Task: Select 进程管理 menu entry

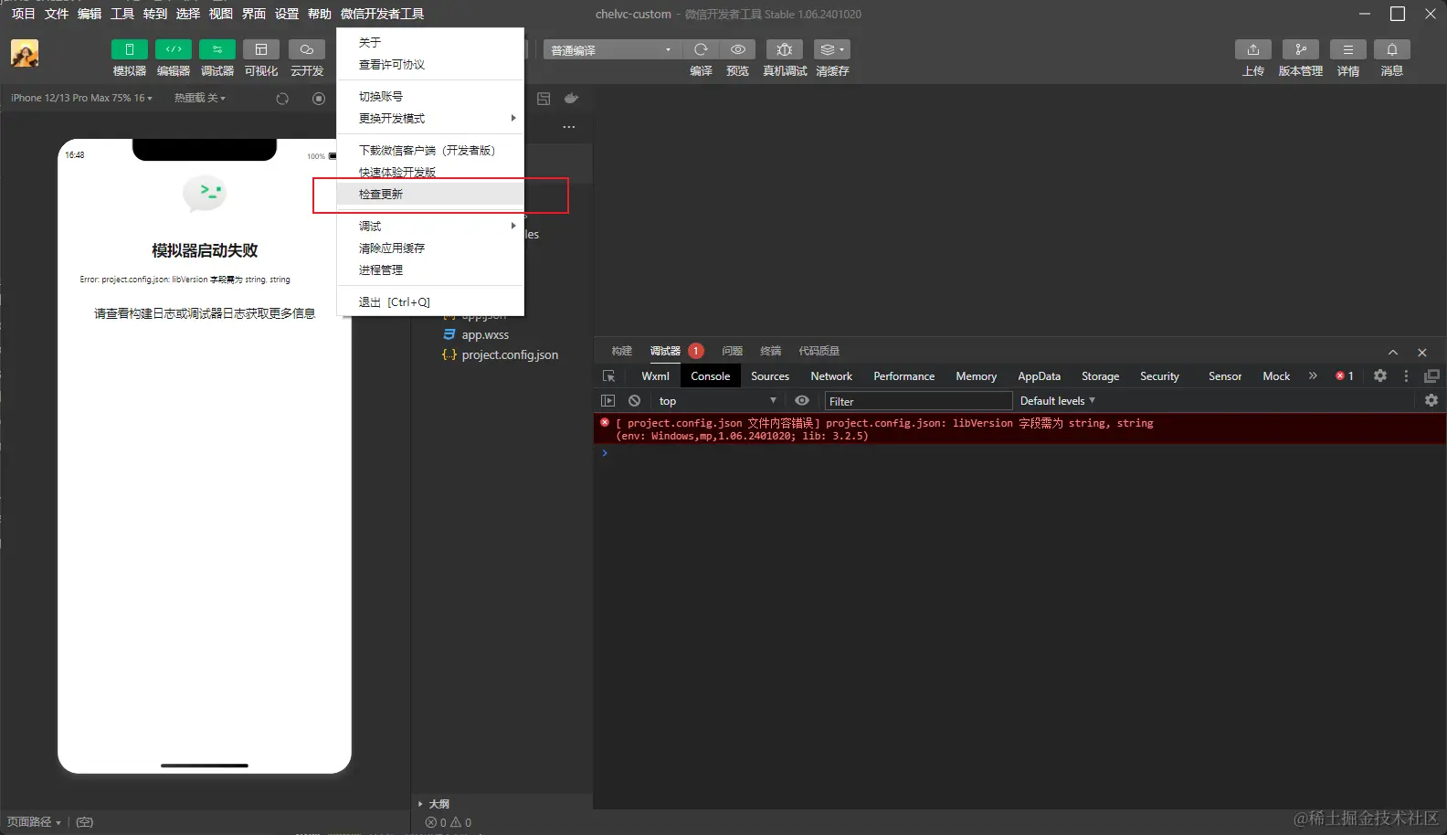Action: click(430, 270)
